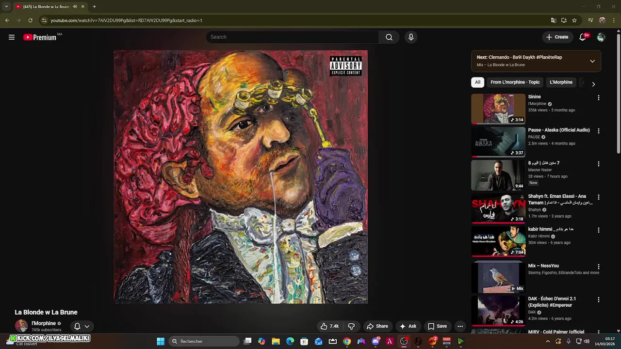Open the tab search dropdown in Chrome
The height and width of the screenshot is (349, 621).
click(6, 7)
